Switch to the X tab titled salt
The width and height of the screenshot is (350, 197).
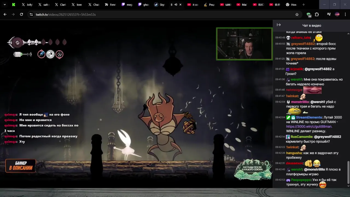coord(44,5)
